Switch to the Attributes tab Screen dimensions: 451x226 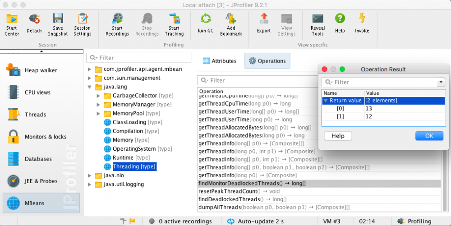[x=220, y=61]
